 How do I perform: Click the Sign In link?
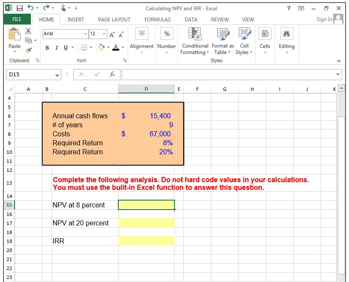pos(325,19)
